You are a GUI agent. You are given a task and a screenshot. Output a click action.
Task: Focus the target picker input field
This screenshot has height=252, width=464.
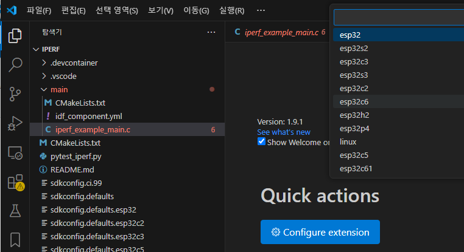[x=399, y=18]
